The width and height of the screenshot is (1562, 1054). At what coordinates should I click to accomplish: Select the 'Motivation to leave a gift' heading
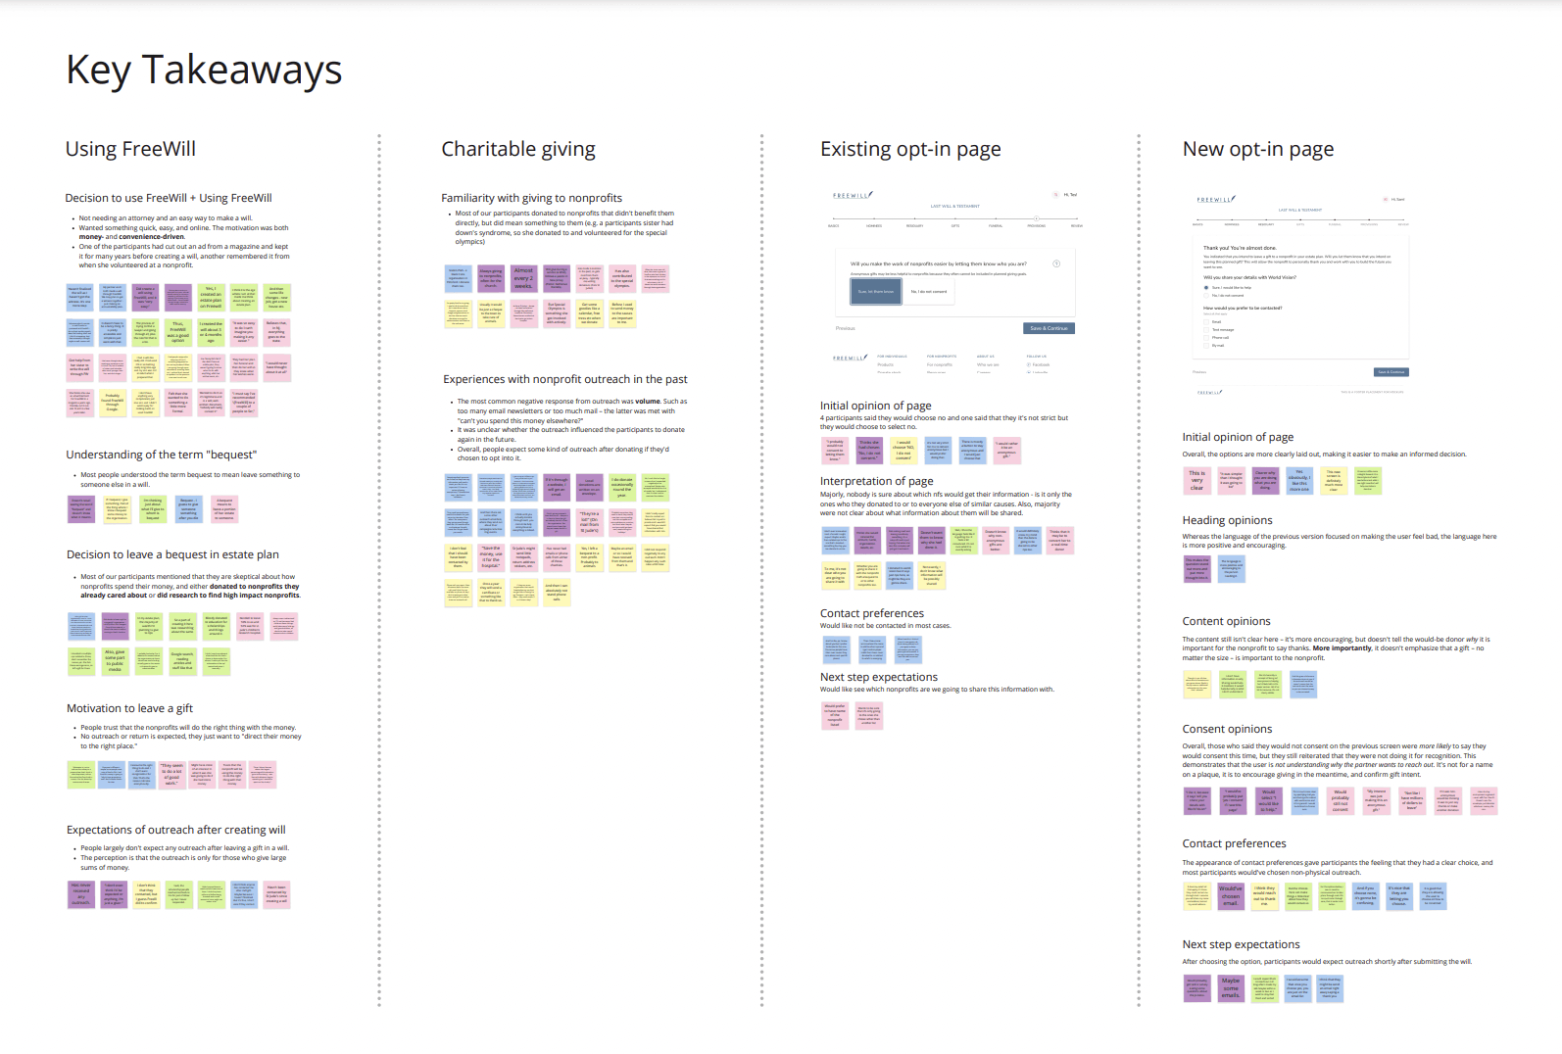click(x=129, y=708)
